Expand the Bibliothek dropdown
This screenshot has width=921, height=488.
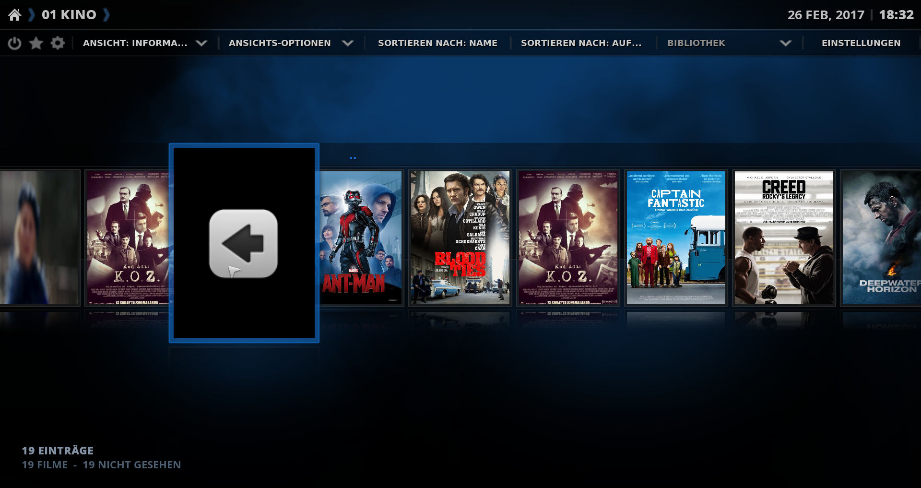point(729,43)
